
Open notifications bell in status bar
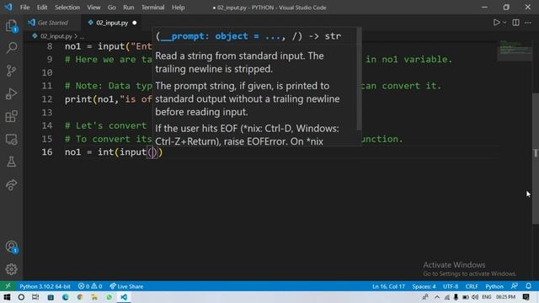click(x=528, y=286)
